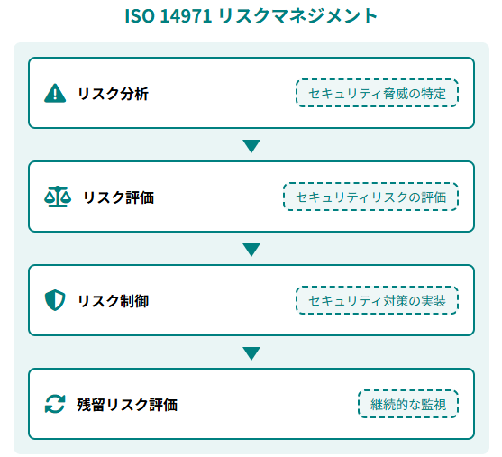Click the リスク分析 step label
Image resolution: width=502 pixels, height=457 pixels.
point(113,94)
